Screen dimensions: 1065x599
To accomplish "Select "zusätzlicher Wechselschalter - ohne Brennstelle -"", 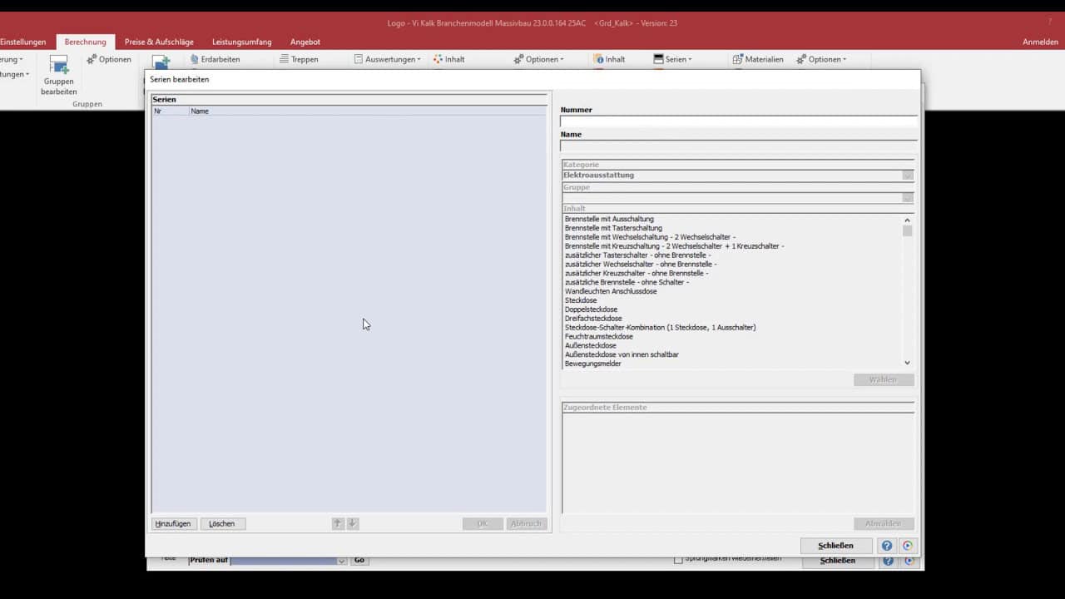I will coord(641,264).
